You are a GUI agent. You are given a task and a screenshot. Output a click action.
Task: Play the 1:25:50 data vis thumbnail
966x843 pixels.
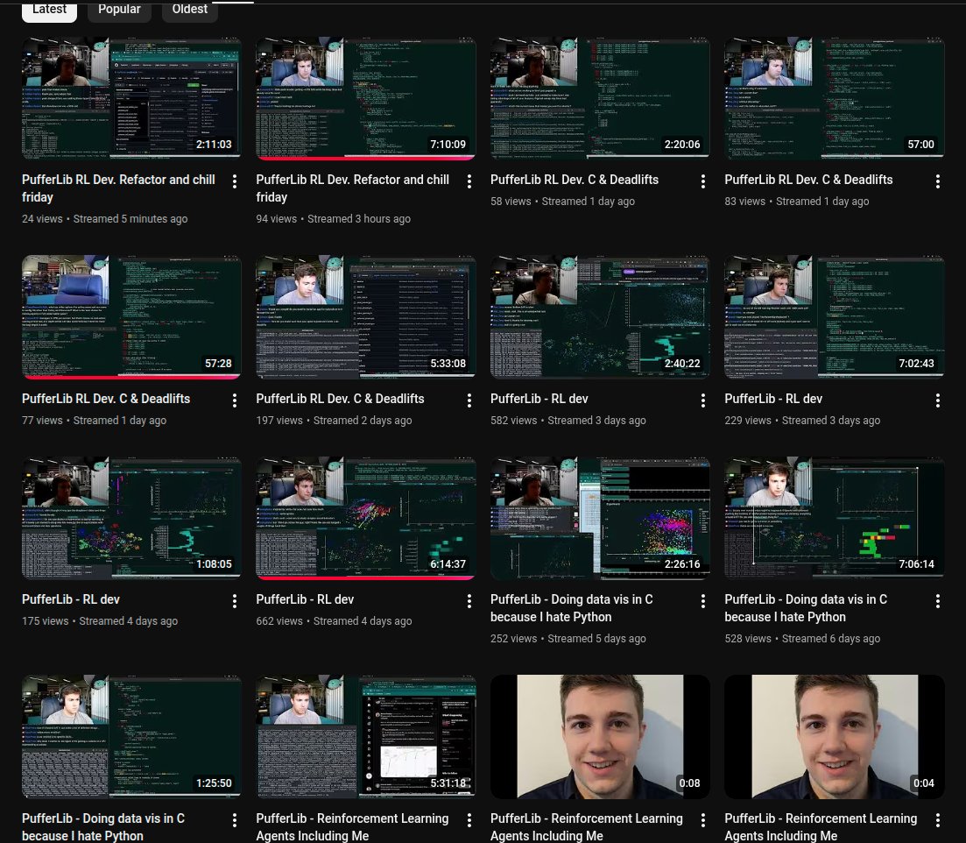[131, 736]
